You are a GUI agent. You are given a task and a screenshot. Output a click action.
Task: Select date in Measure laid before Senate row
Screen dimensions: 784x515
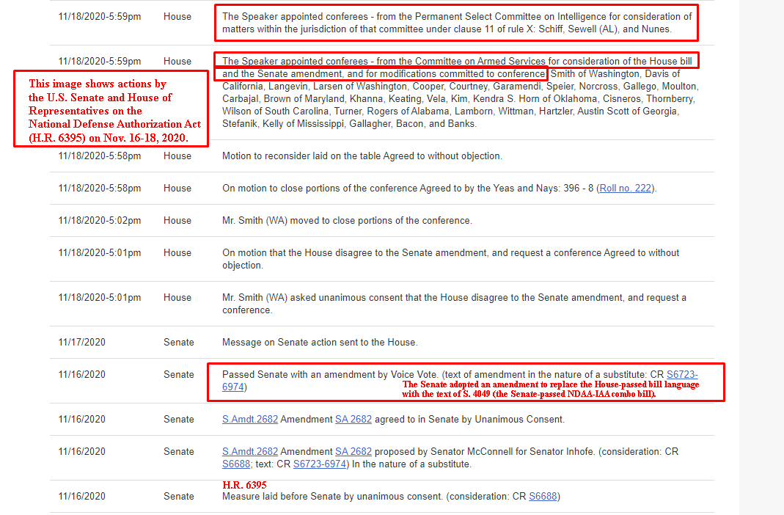tap(82, 497)
